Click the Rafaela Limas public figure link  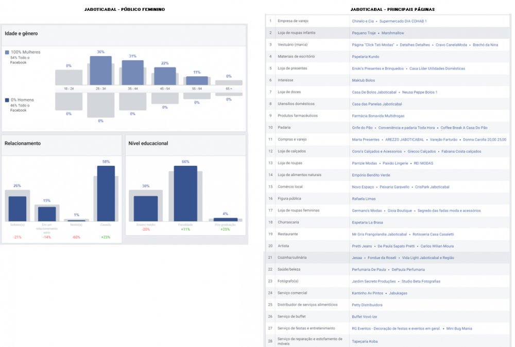point(364,199)
